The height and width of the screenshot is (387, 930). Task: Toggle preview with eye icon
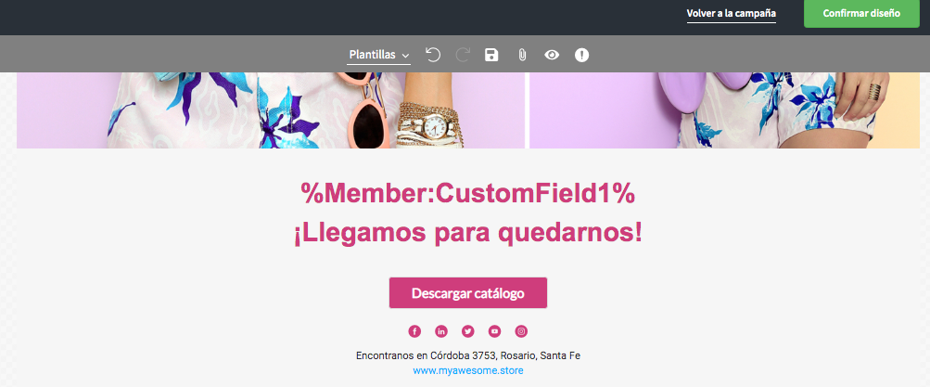[x=552, y=55]
